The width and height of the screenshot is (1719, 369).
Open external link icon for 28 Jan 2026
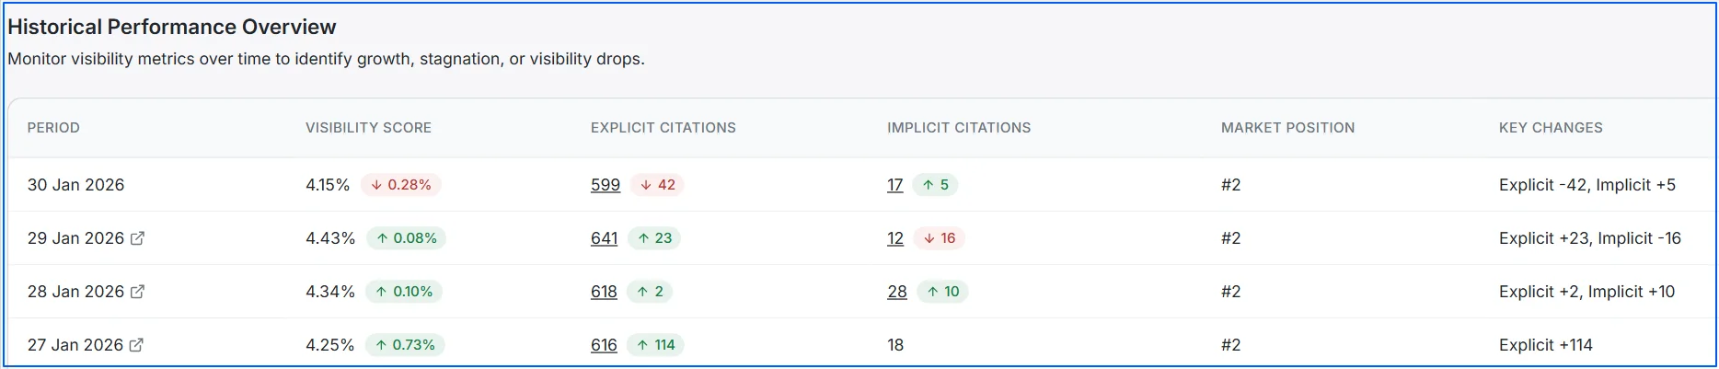click(x=138, y=292)
